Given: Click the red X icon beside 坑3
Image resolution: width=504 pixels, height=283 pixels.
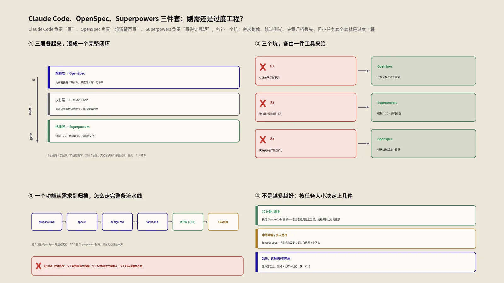Looking at the screenshot, I should tap(263, 140).
